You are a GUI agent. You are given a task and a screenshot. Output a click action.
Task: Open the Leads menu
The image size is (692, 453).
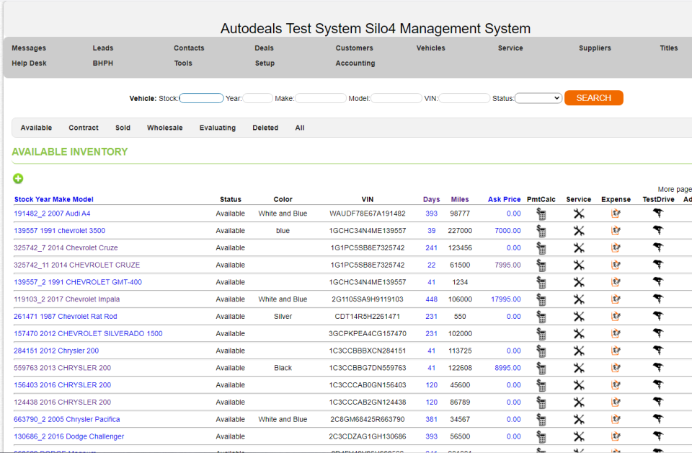click(103, 48)
